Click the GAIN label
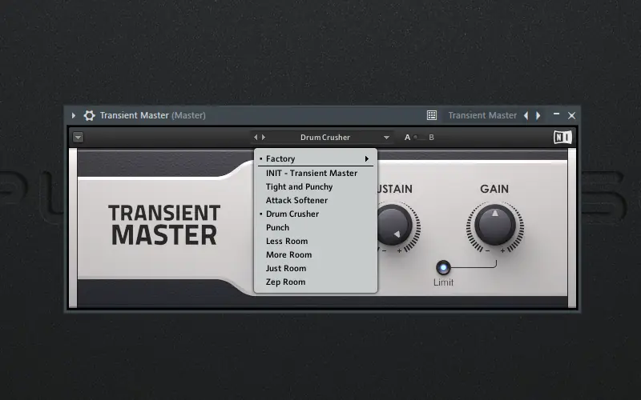641x400 pixels. point(494,189)
